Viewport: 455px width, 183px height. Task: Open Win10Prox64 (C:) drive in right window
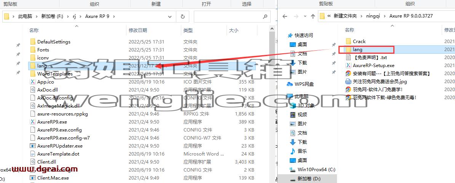[316, 169]
